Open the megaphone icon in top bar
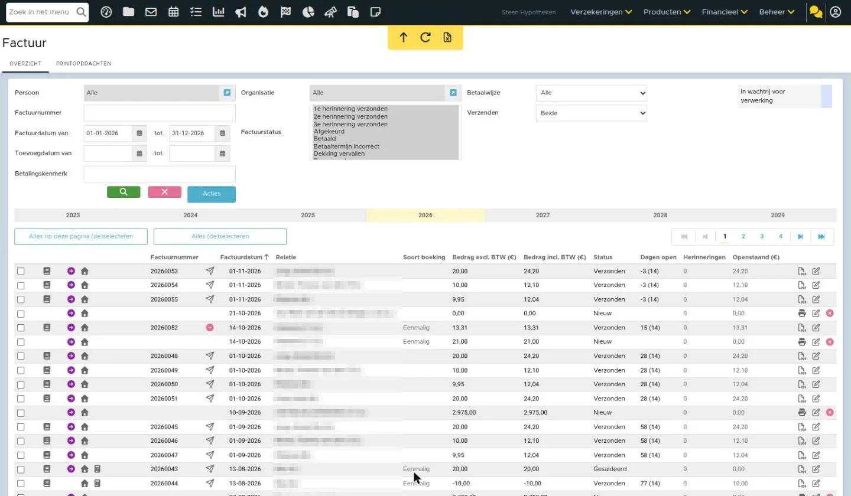 (241, 12)
